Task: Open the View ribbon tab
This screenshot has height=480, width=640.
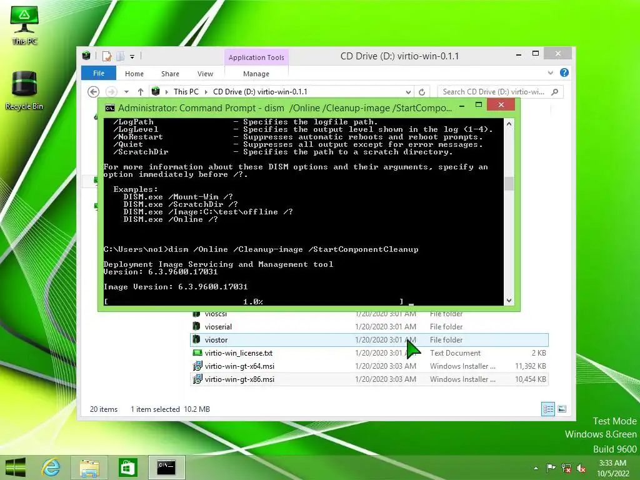Action: [205, 74]
